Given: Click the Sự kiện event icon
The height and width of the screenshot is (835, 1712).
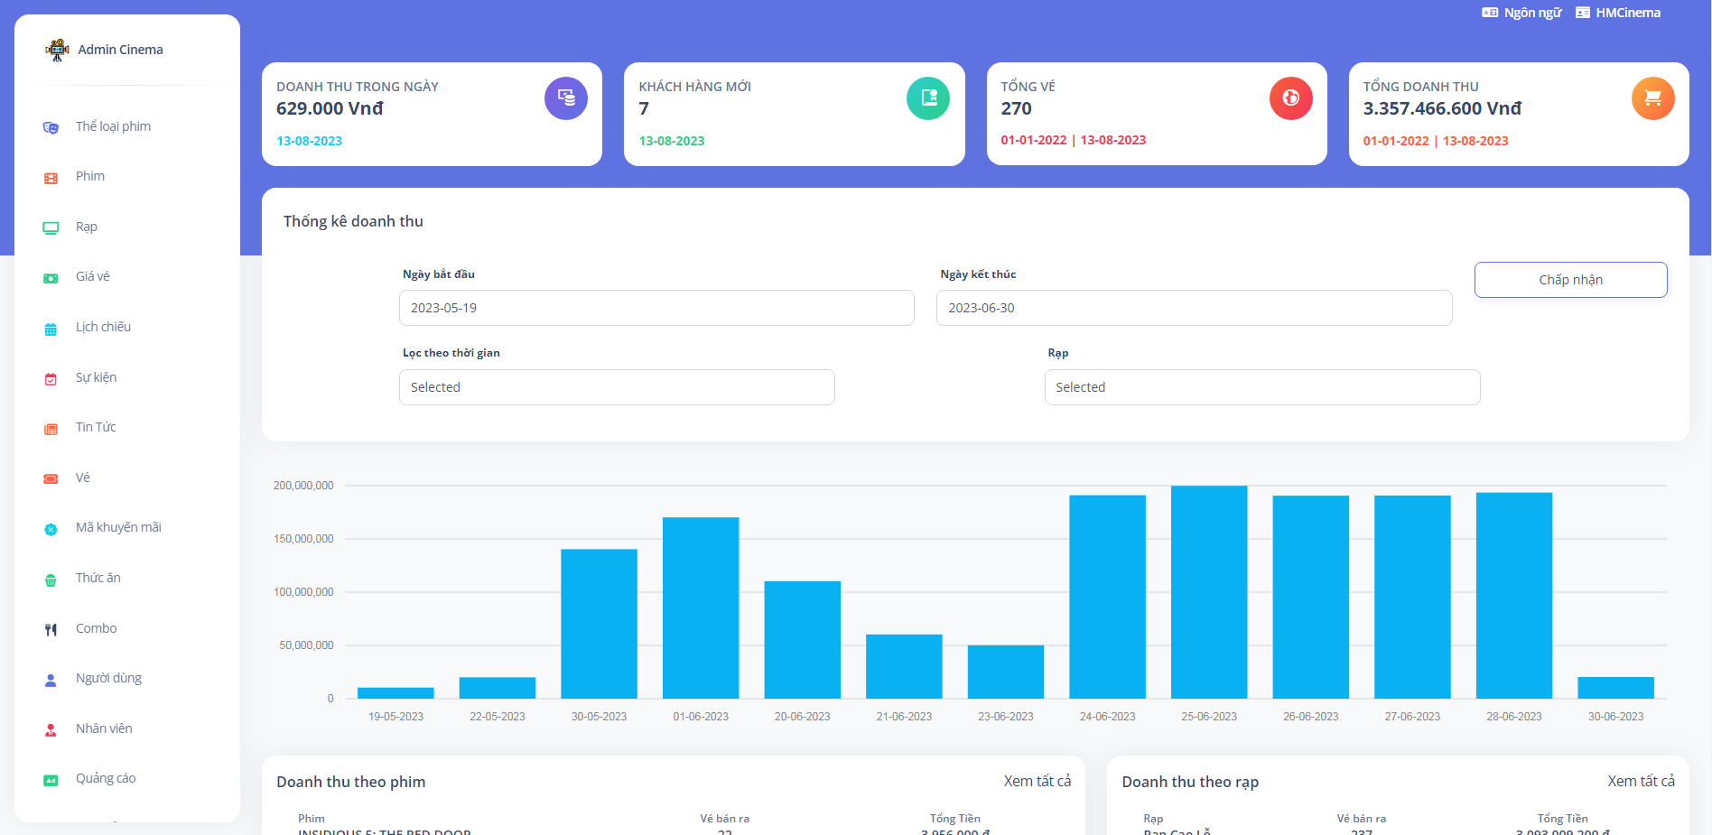Looking at the screenshot, I should point(51,379).
